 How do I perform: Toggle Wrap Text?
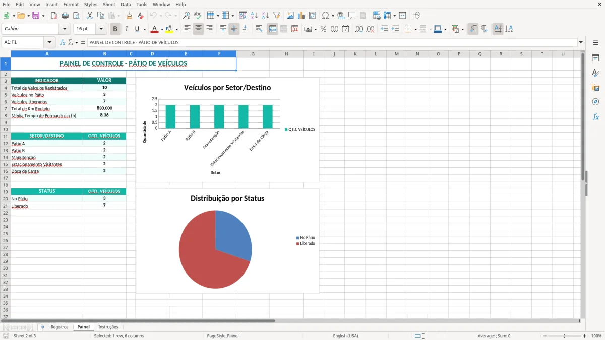(x=259, y=29)
